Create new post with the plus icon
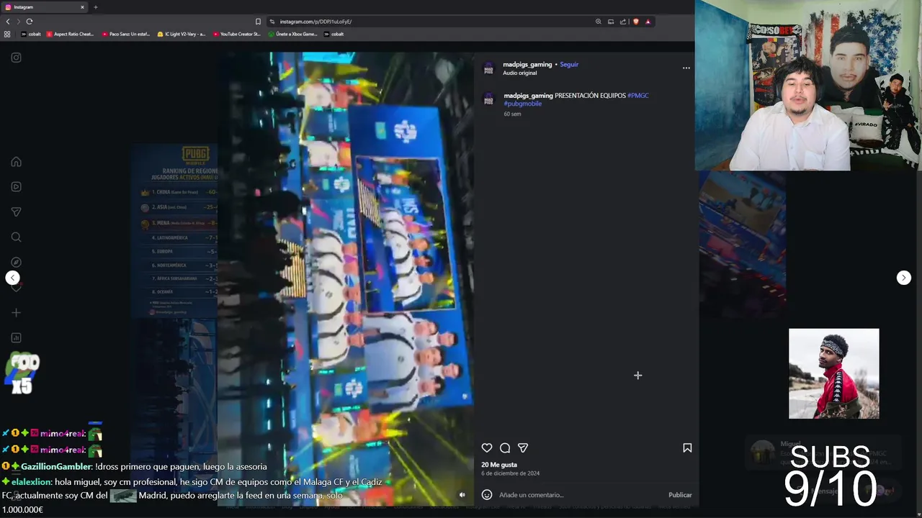This screenshot has width=922, height=518. coord(16,313)
